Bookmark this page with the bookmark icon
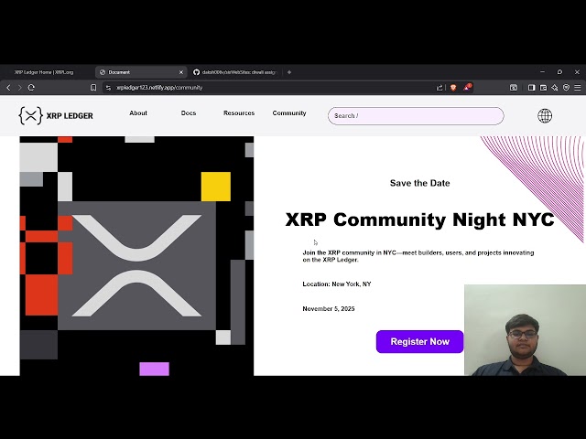 [93, 88]
